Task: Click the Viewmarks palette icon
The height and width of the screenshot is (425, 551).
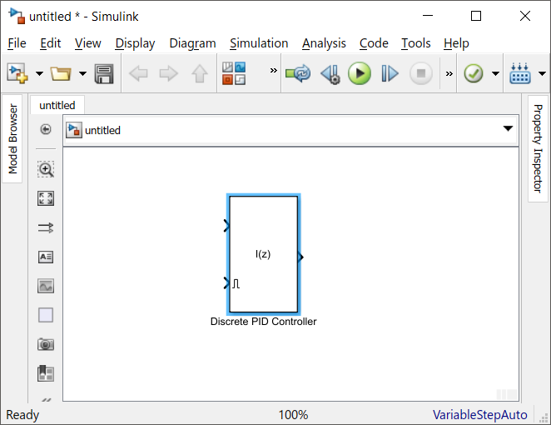Action: click(x=46, y=373)
